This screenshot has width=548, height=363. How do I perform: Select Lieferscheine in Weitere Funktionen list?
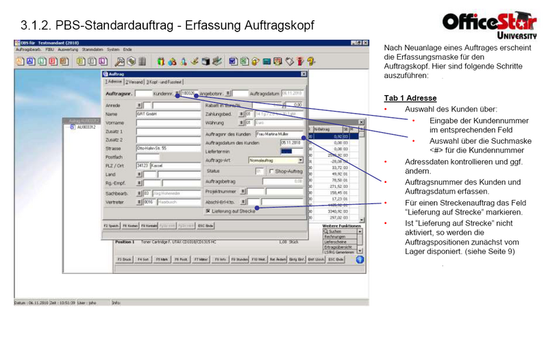340,242
